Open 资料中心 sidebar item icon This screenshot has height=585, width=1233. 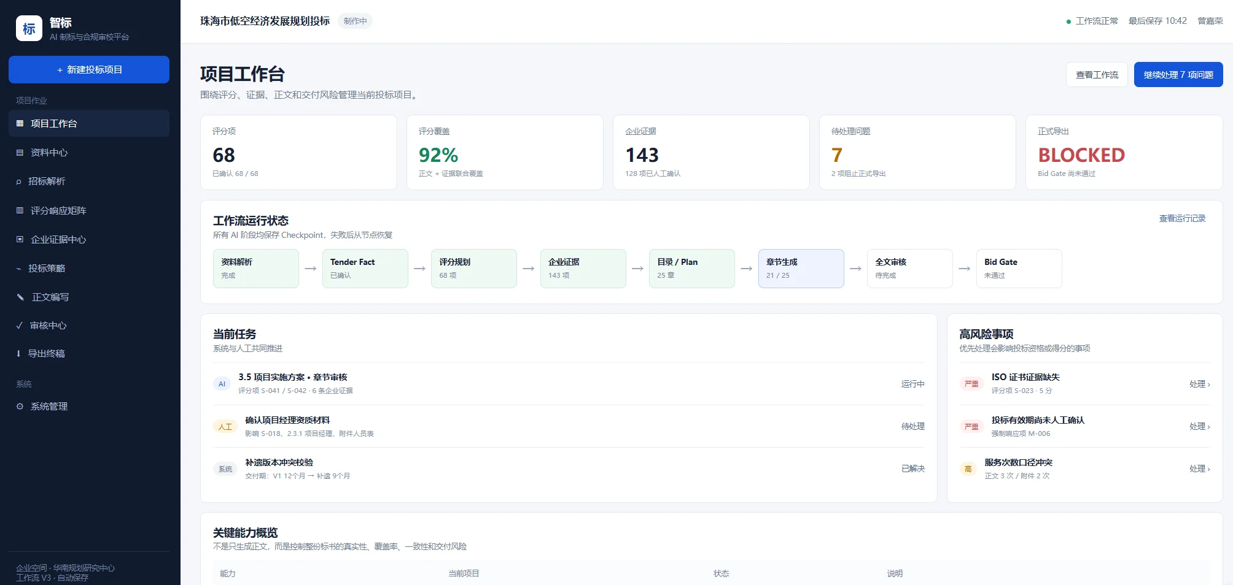89,153
